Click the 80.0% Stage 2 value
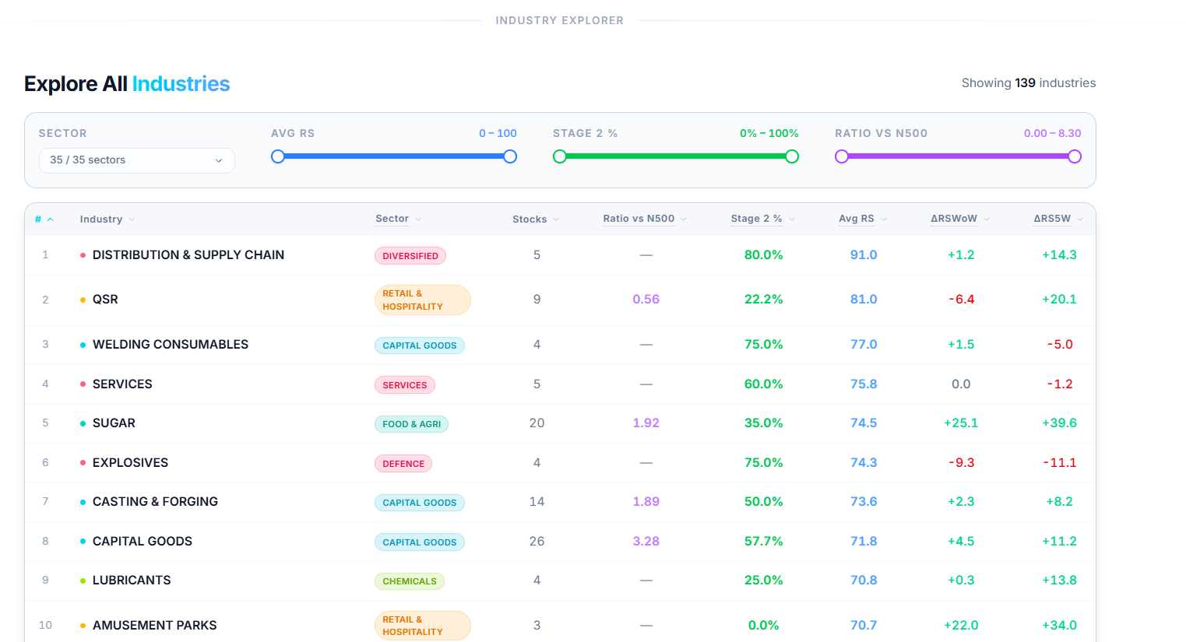This screenshot has width=1186, height=642. pyautogui.click(x=763, y=255)
